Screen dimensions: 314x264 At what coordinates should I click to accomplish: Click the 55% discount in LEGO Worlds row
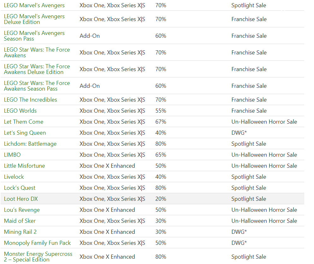tap(161, 111)
